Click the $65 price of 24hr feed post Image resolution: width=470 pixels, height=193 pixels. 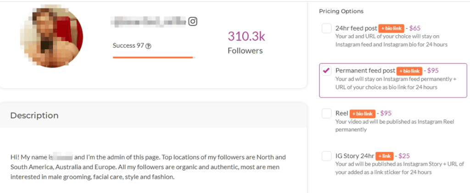[x=416, y=28]
